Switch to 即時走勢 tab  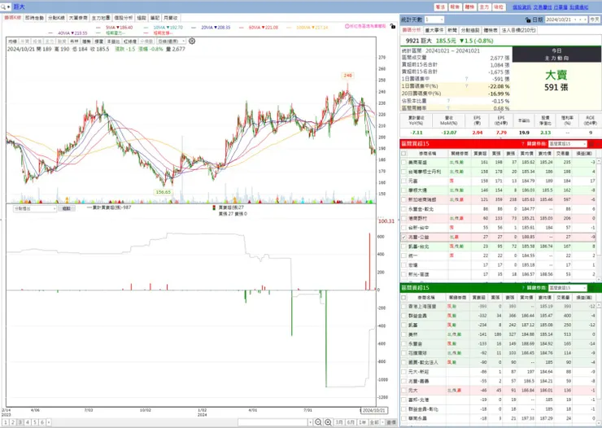[34, 18]
